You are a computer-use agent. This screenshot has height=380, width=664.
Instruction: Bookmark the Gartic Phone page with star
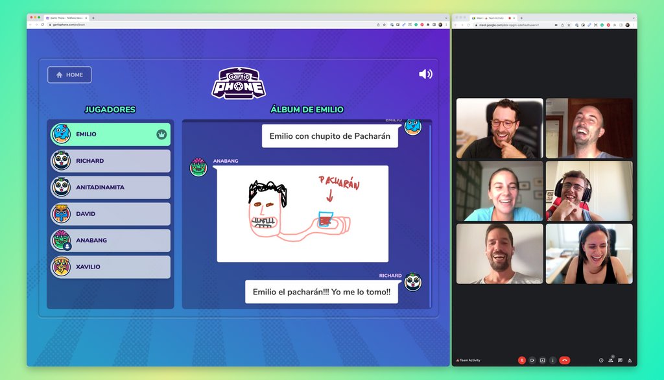[x=385, y=25]
